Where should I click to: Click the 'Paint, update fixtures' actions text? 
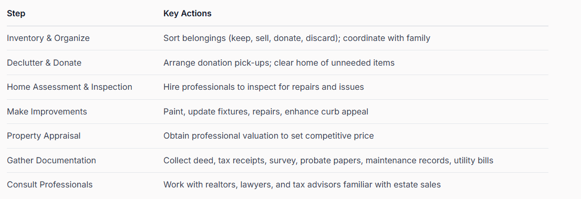(266, 111)
